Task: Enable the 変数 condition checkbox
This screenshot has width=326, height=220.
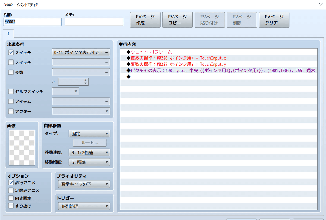Action: (x=11, y=72)
